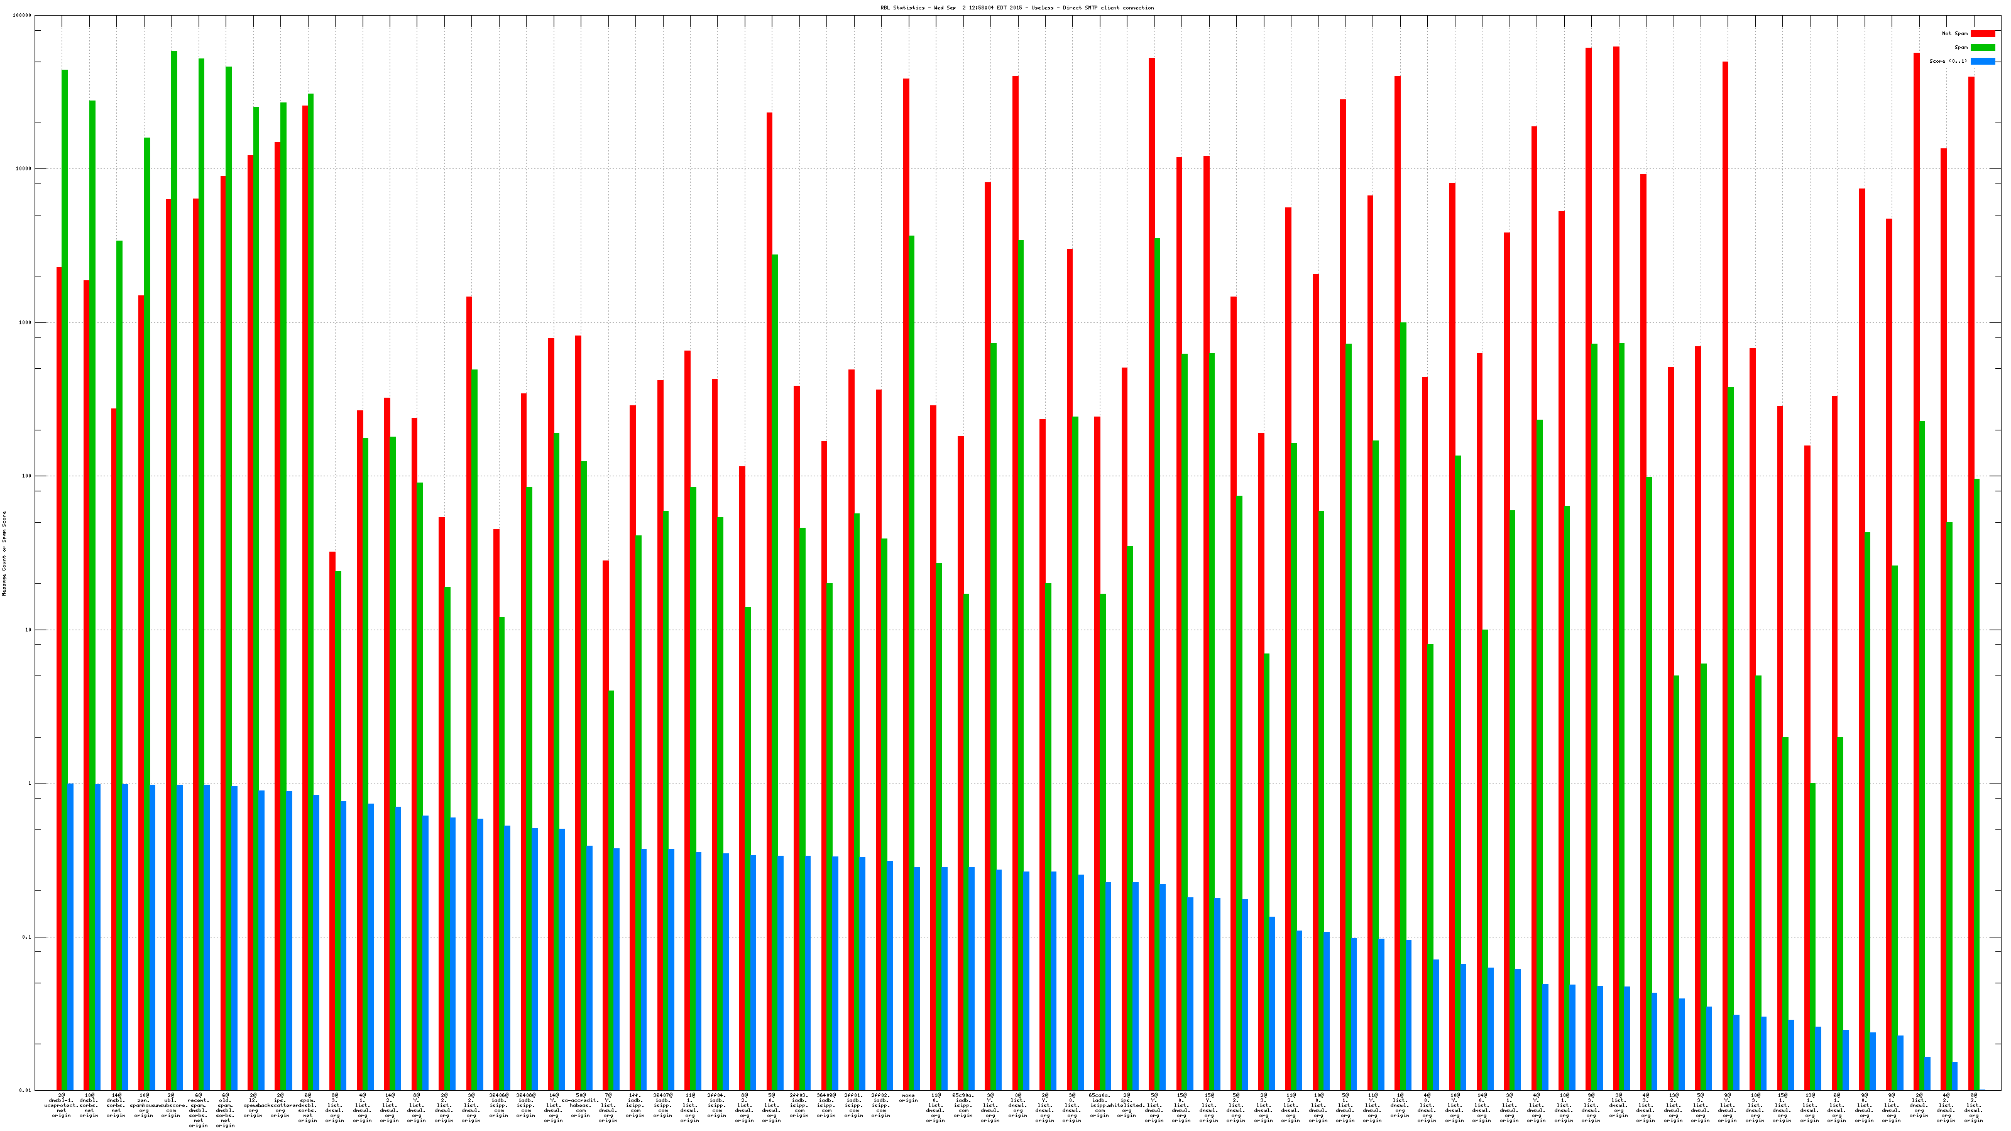Click the Not Spam legend label
Viewport: 2011px width, 1131px height.
coord(1955,33)
